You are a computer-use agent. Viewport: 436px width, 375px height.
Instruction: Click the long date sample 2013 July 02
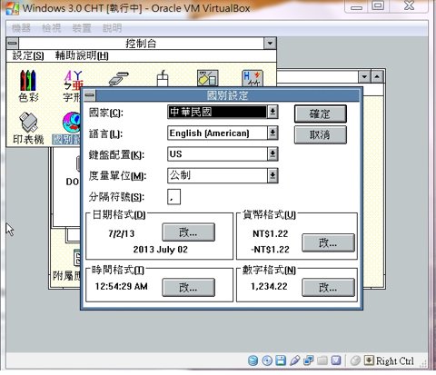[x=161, y=250]
